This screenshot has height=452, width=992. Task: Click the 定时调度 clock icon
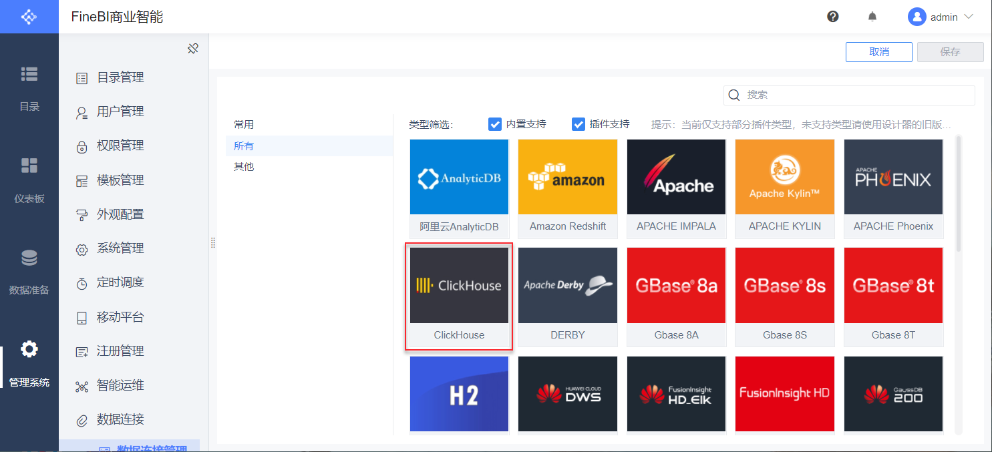point(82,284)
